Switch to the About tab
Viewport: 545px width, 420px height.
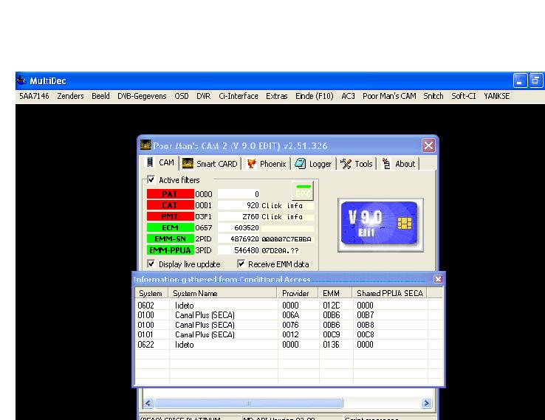pos(399,164)
